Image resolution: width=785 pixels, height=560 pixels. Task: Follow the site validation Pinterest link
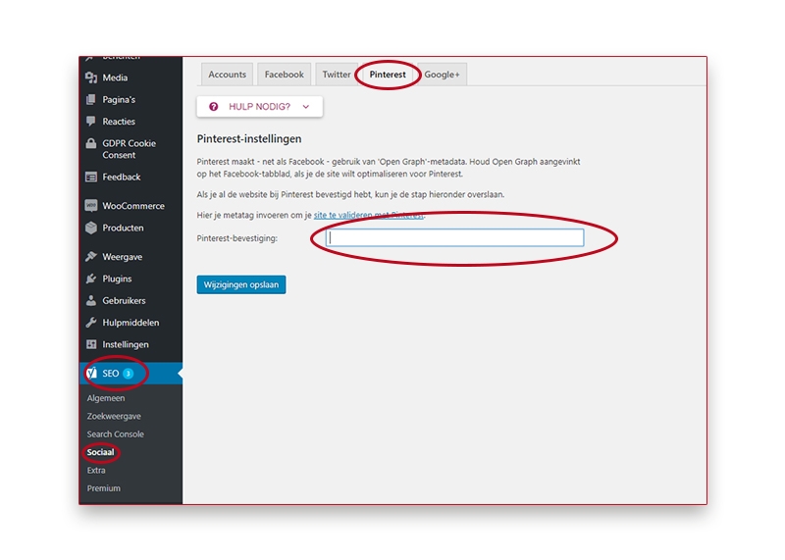[368, 214]
